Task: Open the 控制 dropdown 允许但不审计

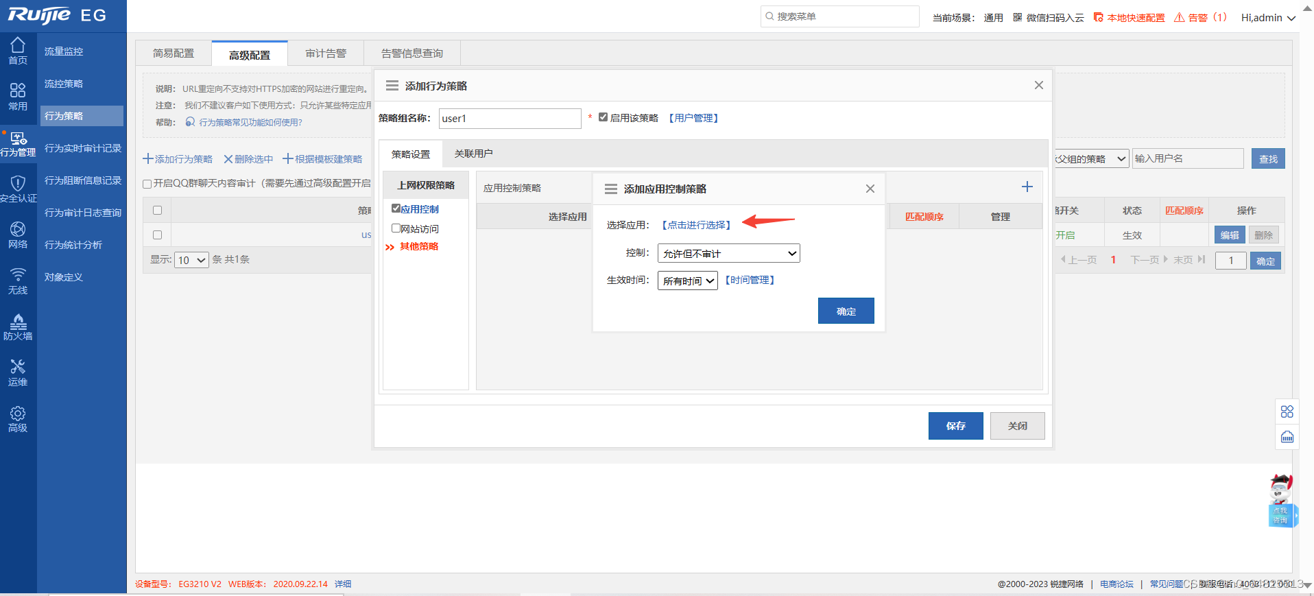Action: [728, 253]
